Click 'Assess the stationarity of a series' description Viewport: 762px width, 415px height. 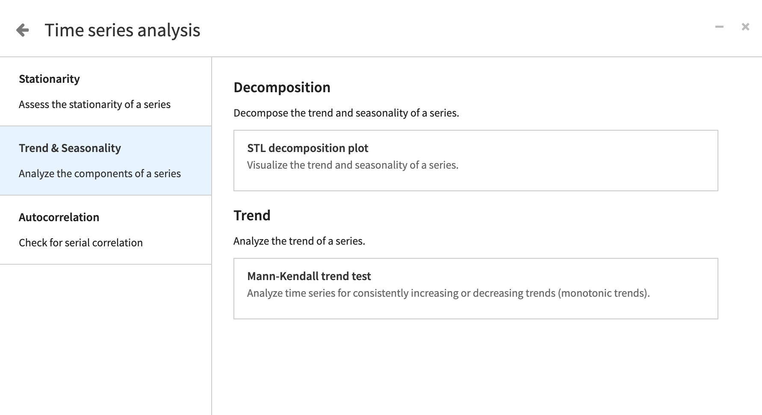[x=95, y=104]
